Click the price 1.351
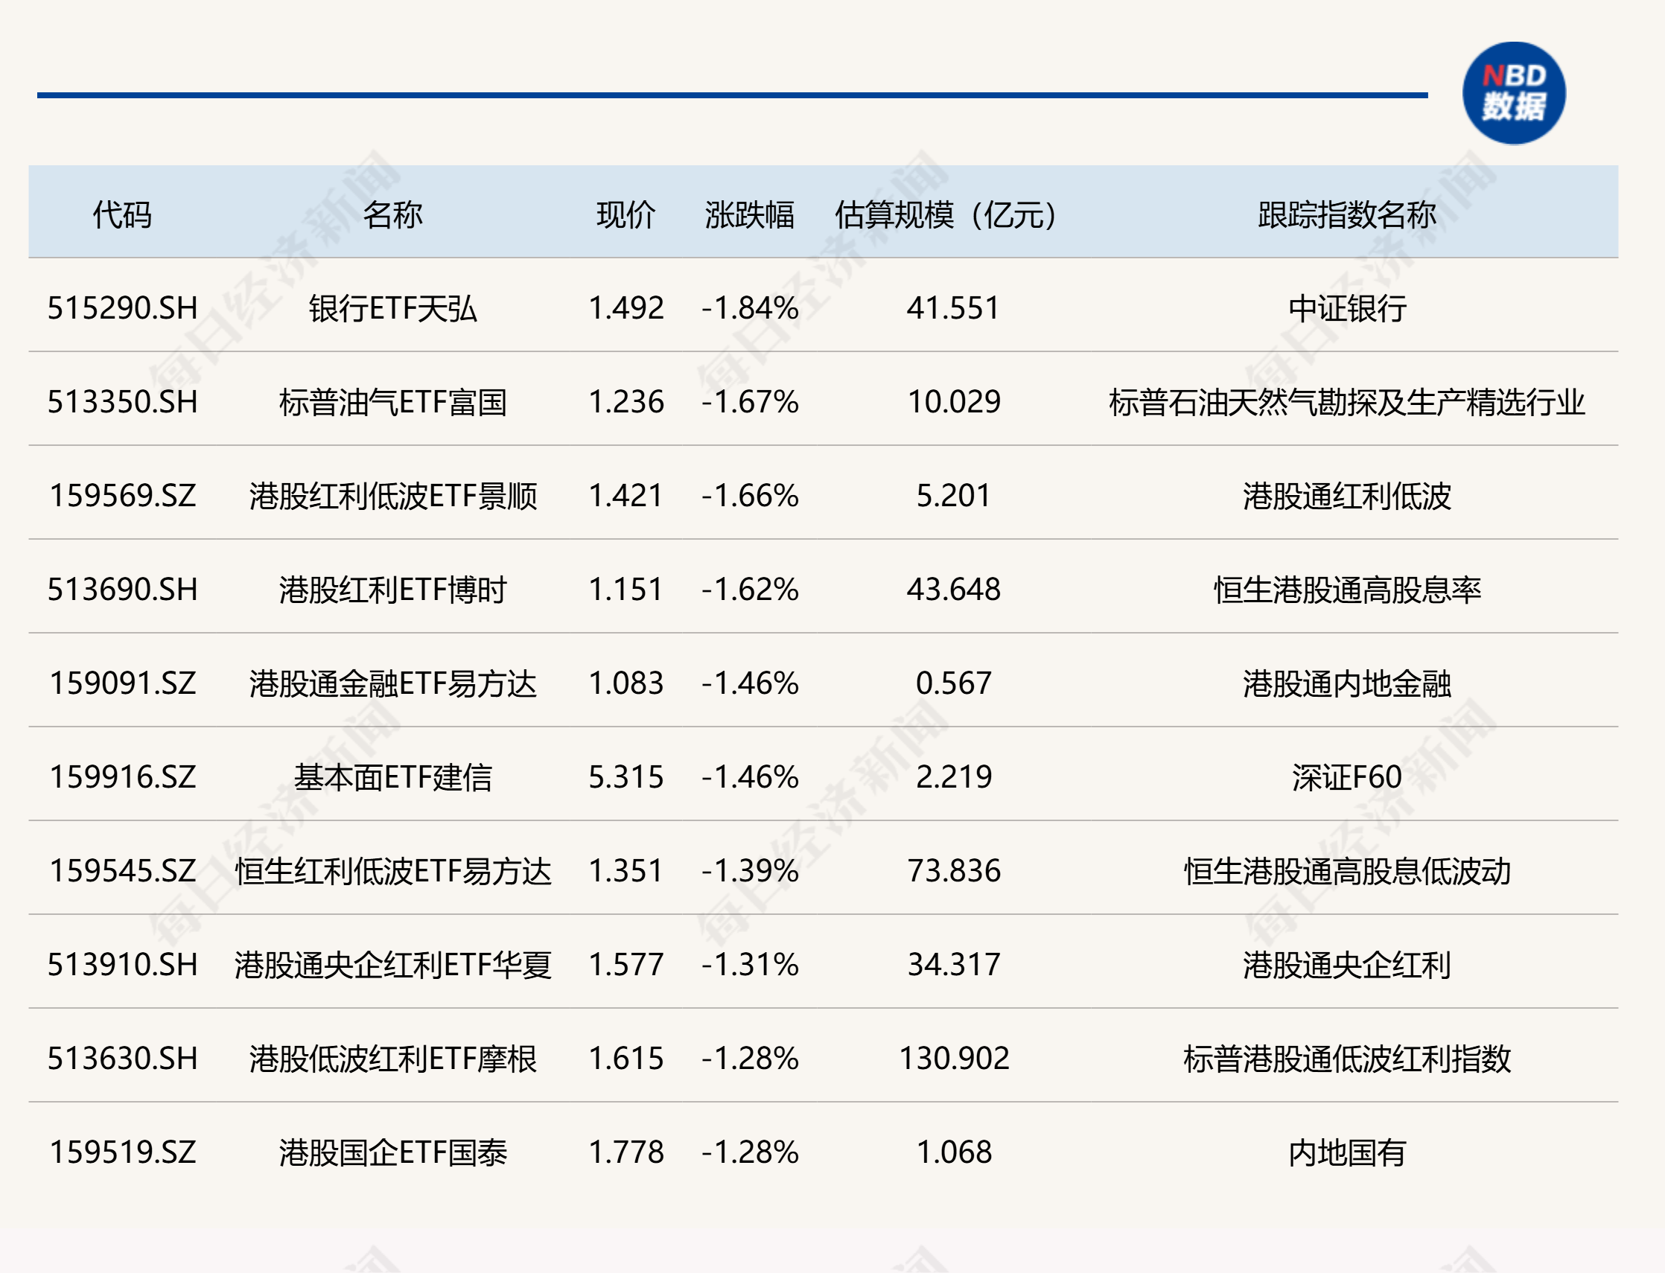Screen dimensions: 1665x1273 click(x=626, y=872)
